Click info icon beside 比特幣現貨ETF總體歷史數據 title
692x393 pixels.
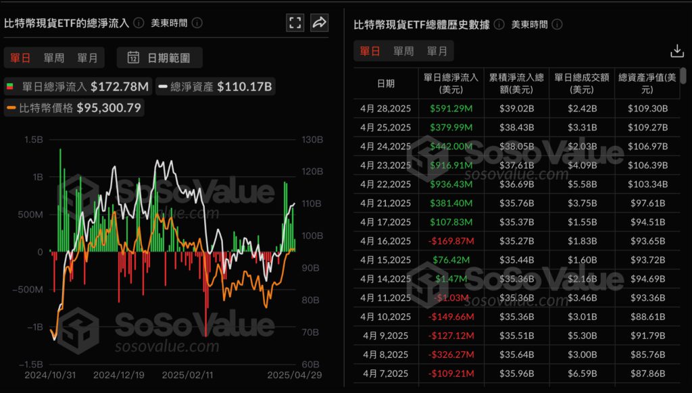point(499,24)
